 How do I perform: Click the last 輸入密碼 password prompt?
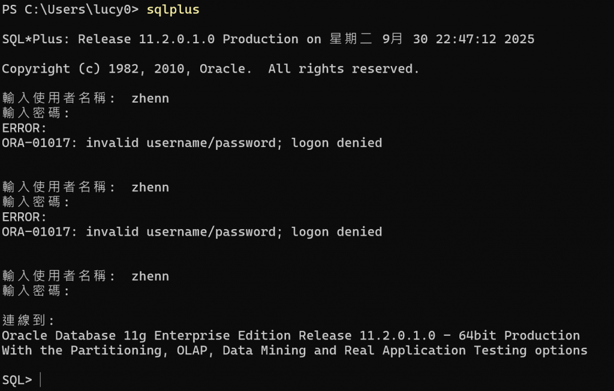tap(36, 291)
